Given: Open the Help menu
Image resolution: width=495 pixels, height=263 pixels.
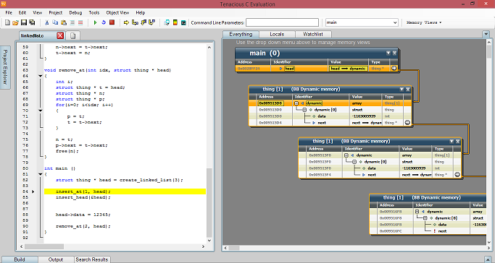Looking at the screenshot, I should pyautogui.click(x=141, y=12).
